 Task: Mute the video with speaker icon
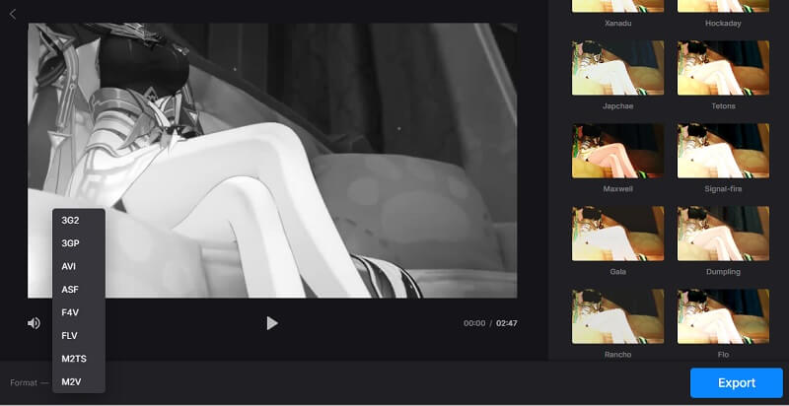click(34, 323)
